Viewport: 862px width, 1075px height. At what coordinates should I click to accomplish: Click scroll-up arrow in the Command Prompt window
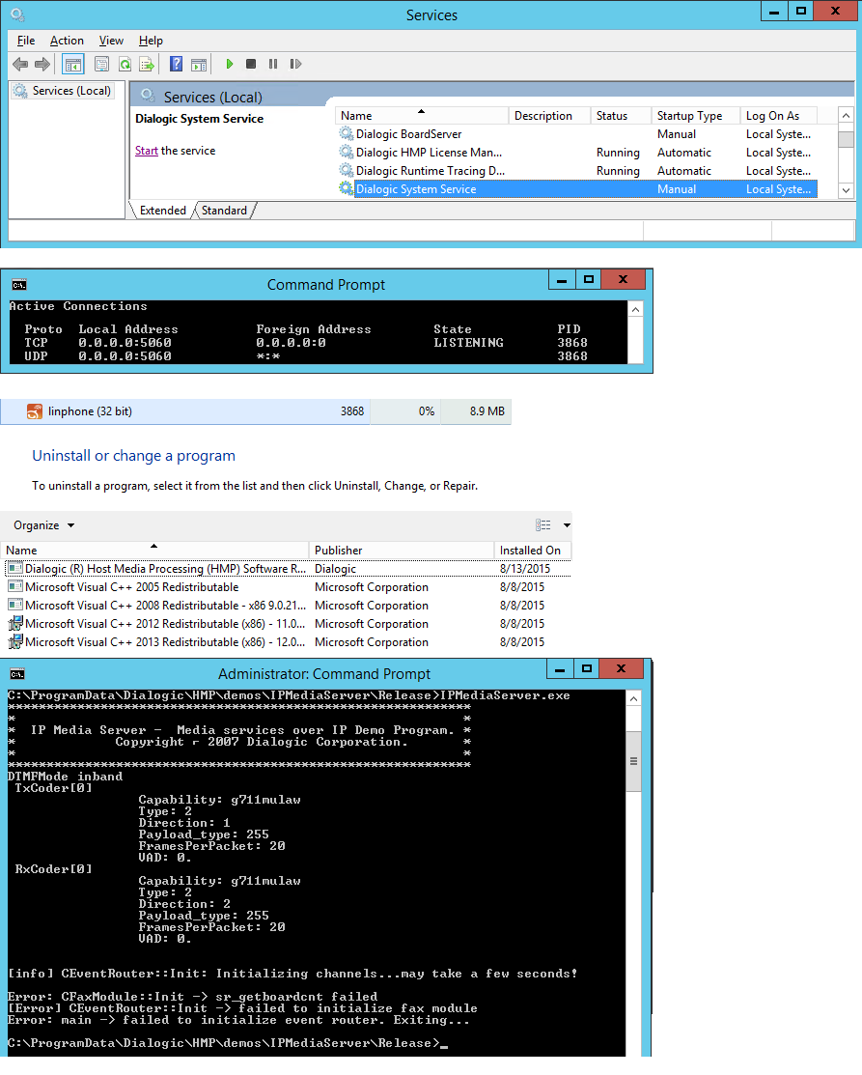click(636, 310)
